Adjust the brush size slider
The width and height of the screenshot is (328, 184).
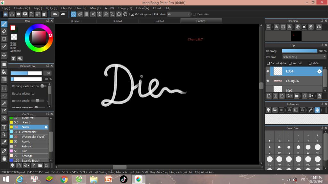point(26,73)
